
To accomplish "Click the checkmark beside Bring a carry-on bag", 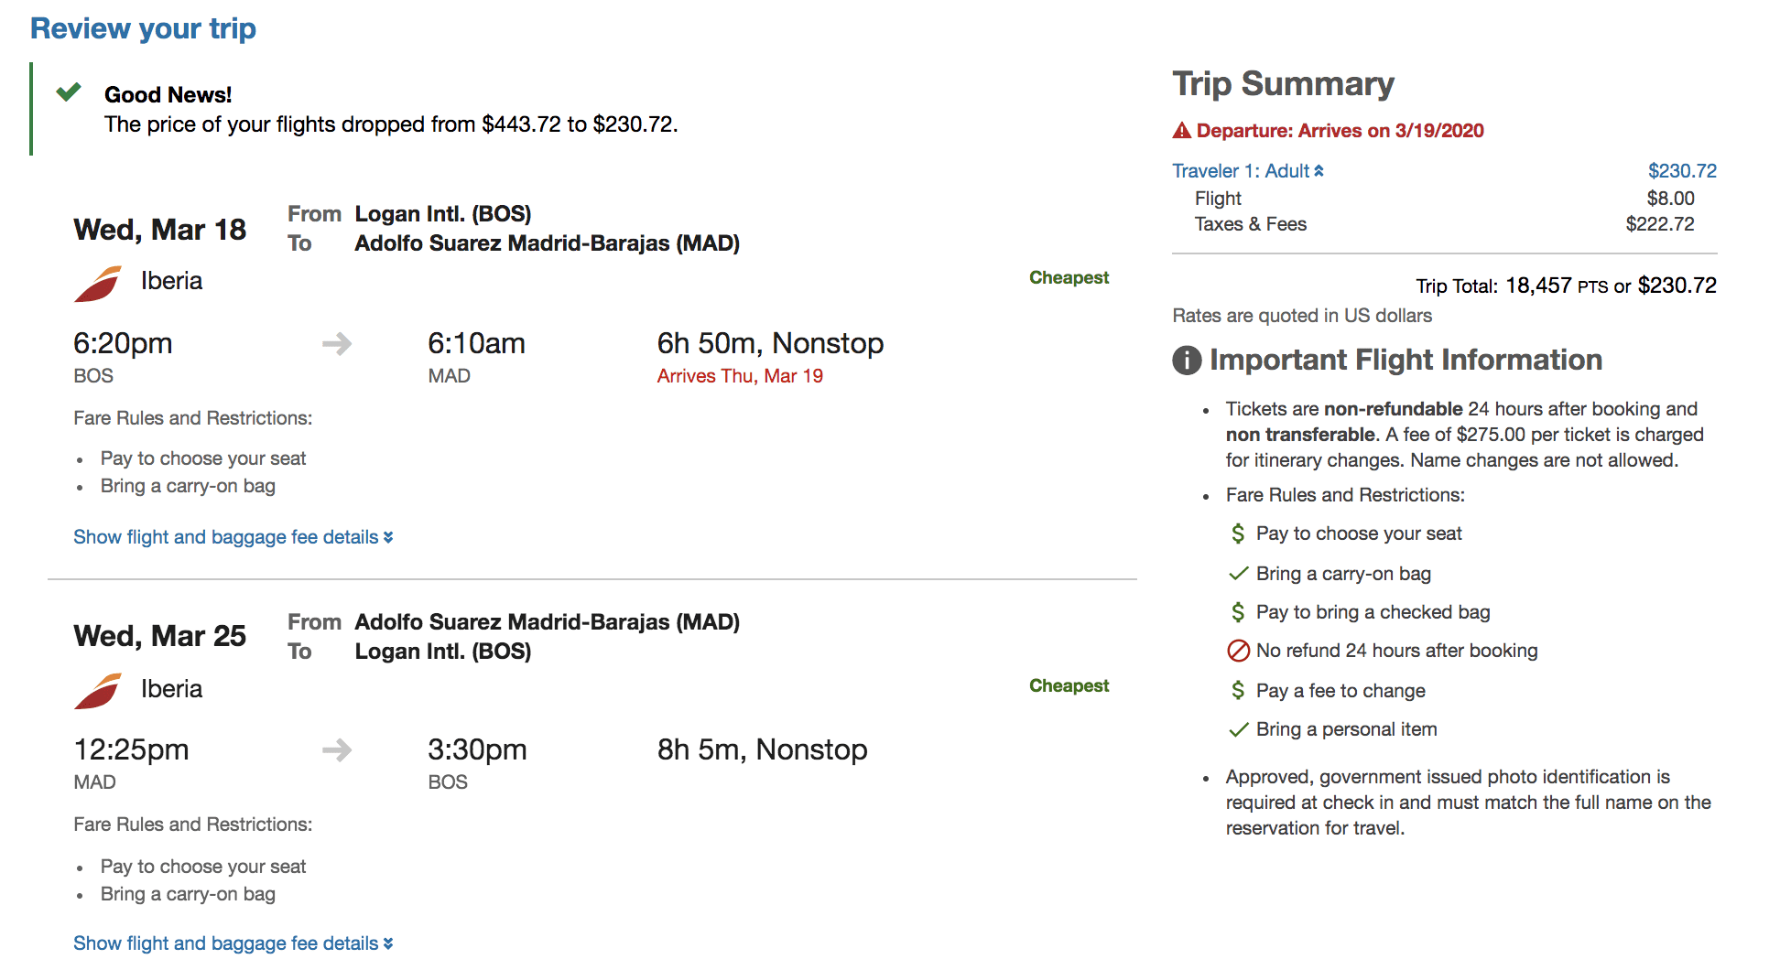I will (x=1238, y=574).
